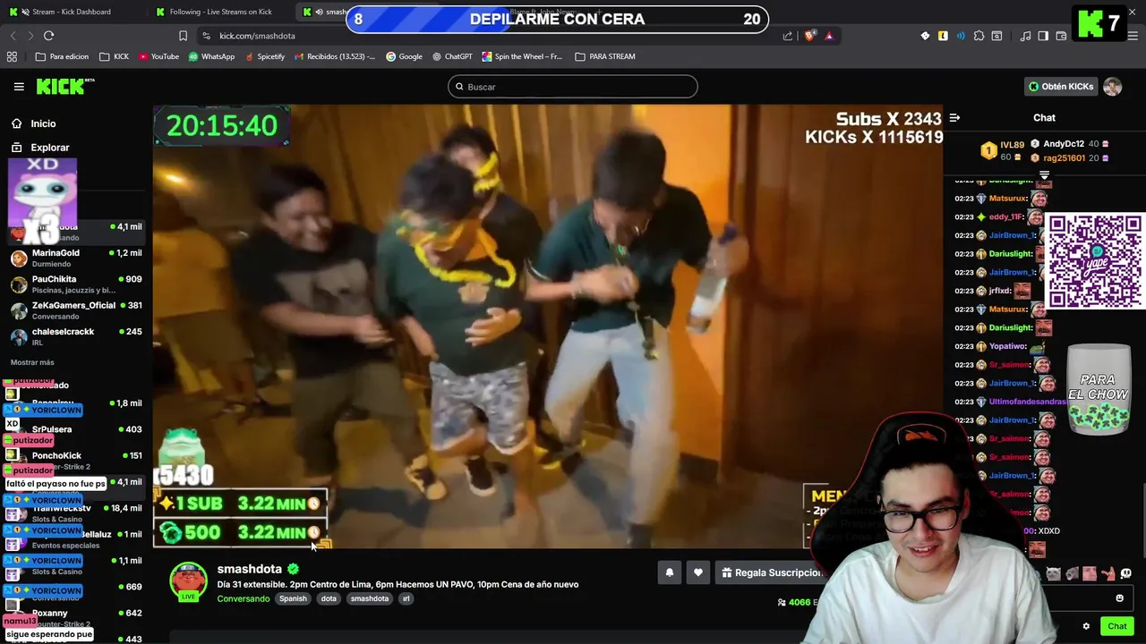Open the Recibidos Gmail bookmark

click(334, 56)
